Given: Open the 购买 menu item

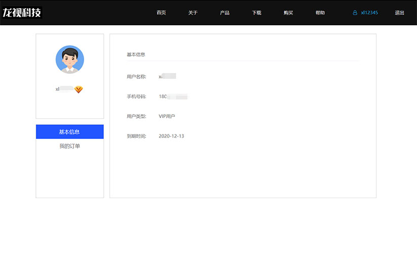Looking at the screenshot, I should [288, 13].
